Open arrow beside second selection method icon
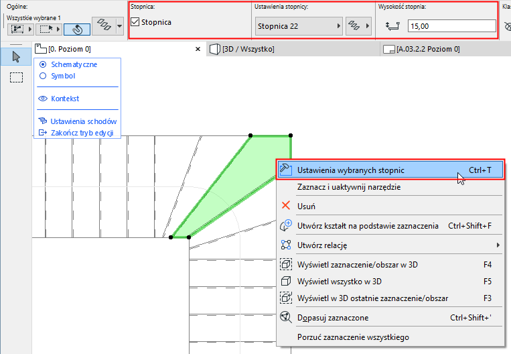This screenshot has width=511, height=354. tap(58, 29)
